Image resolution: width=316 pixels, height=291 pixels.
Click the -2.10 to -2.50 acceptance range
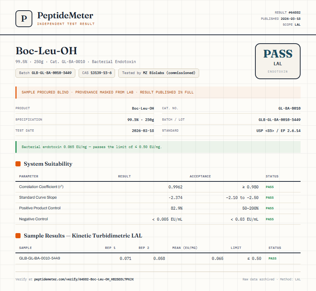pos(242,198)
